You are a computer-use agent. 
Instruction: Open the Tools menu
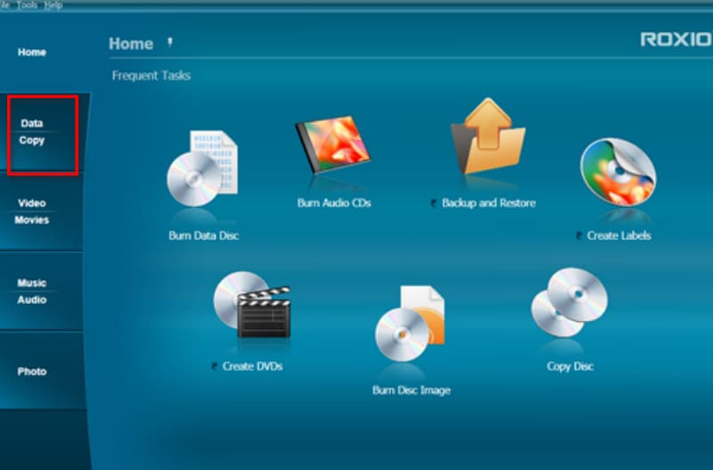pyautogui.click(x=29, y=4)
